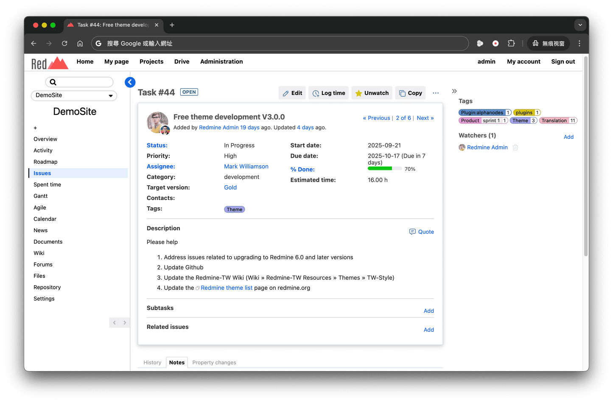This screenshot has width=613, height=403.
Task: Open the more actions ellipsis icon
Action: [436, 93]
